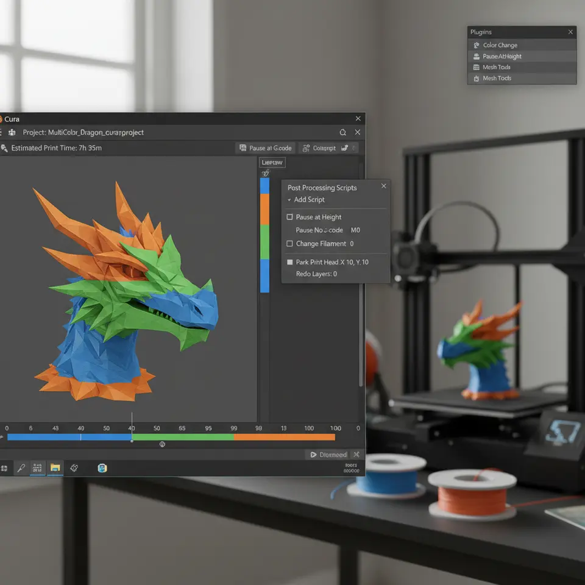The width and height of the screenshot is (585, 585).
Task: Choose the first Mesh Tools plugin entry
Action: [x=496, y=67]
